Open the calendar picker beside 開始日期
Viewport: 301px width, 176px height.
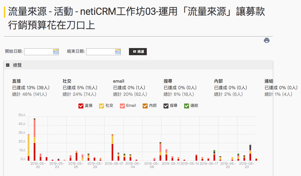56,52
